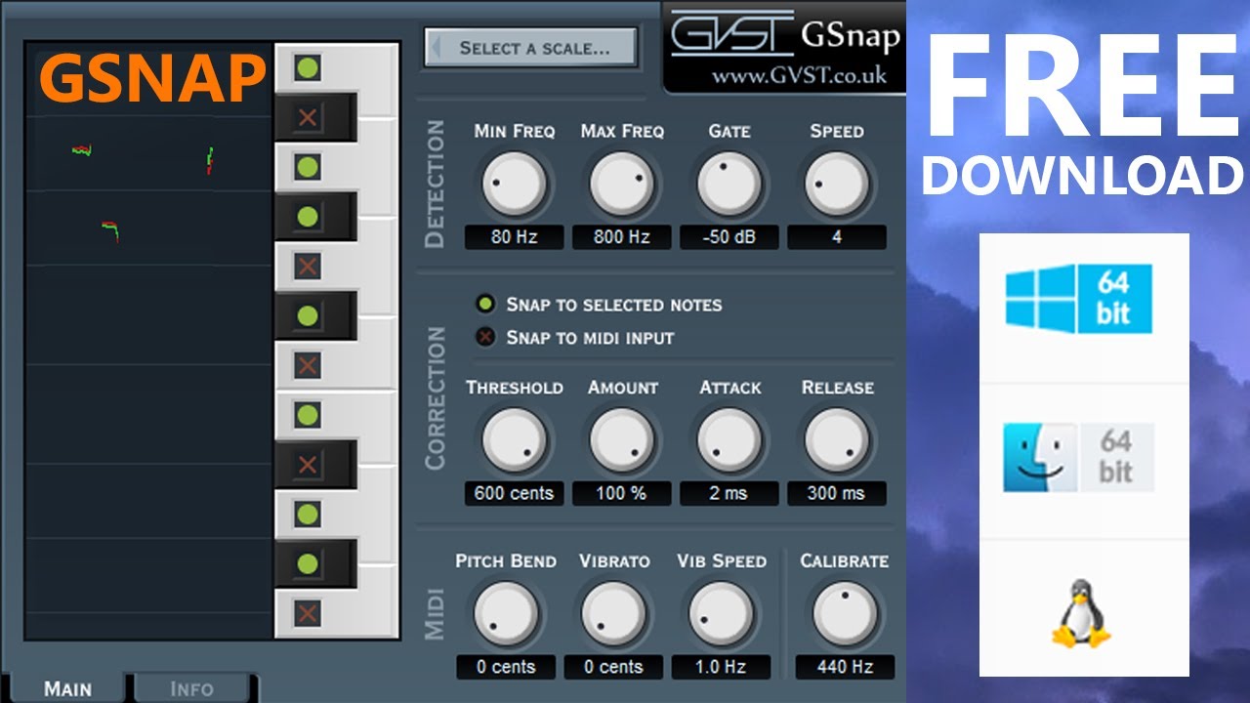The width and height of the screenshot is (1250, 703).
Task: Click the Pitch Bend knob
Action: coord(506,614)
